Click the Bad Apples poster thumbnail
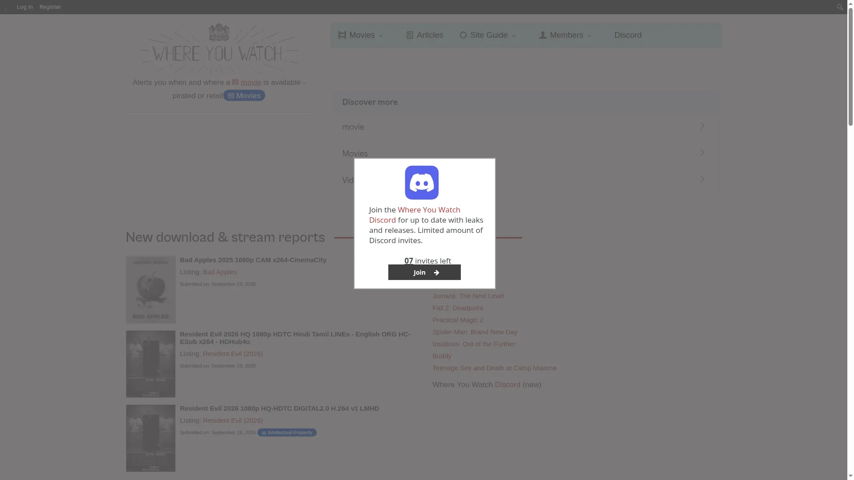Viewport: 854px width, 480px height. [x=151, y=290]
